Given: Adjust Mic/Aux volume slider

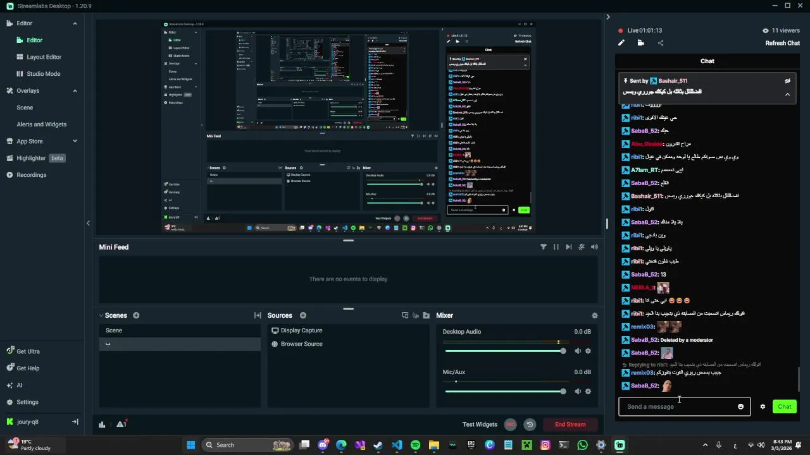Looking at the screenshot, I should coord(505,391).
